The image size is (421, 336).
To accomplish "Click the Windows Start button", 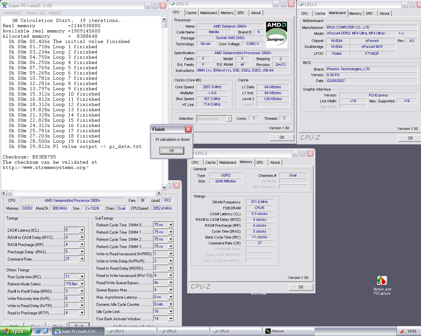I will point(15,331).
